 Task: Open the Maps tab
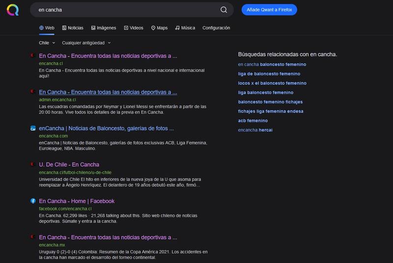click(159, 28)
